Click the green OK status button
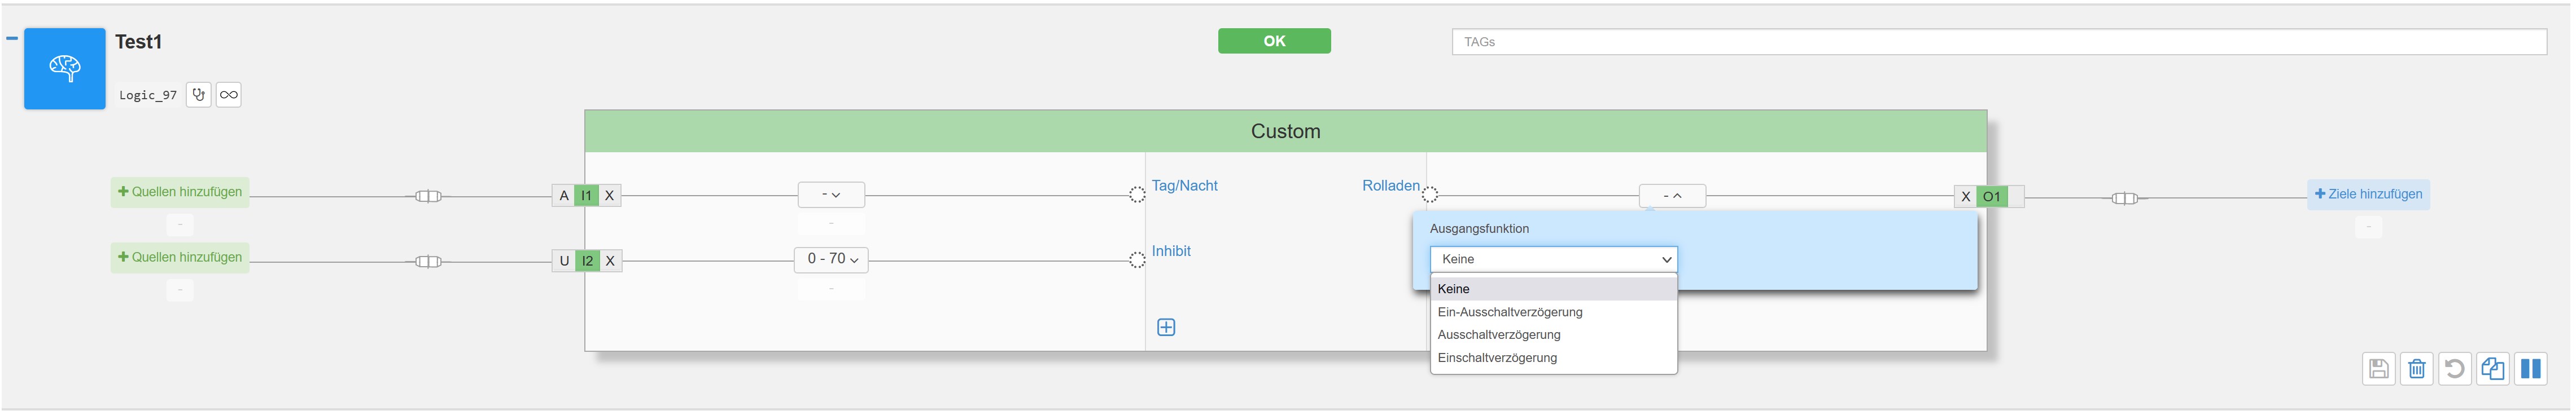 coord(1274,41)
